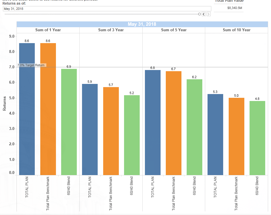
Task: Click the Sum of 10 Year column header
Action: [237, 30]
